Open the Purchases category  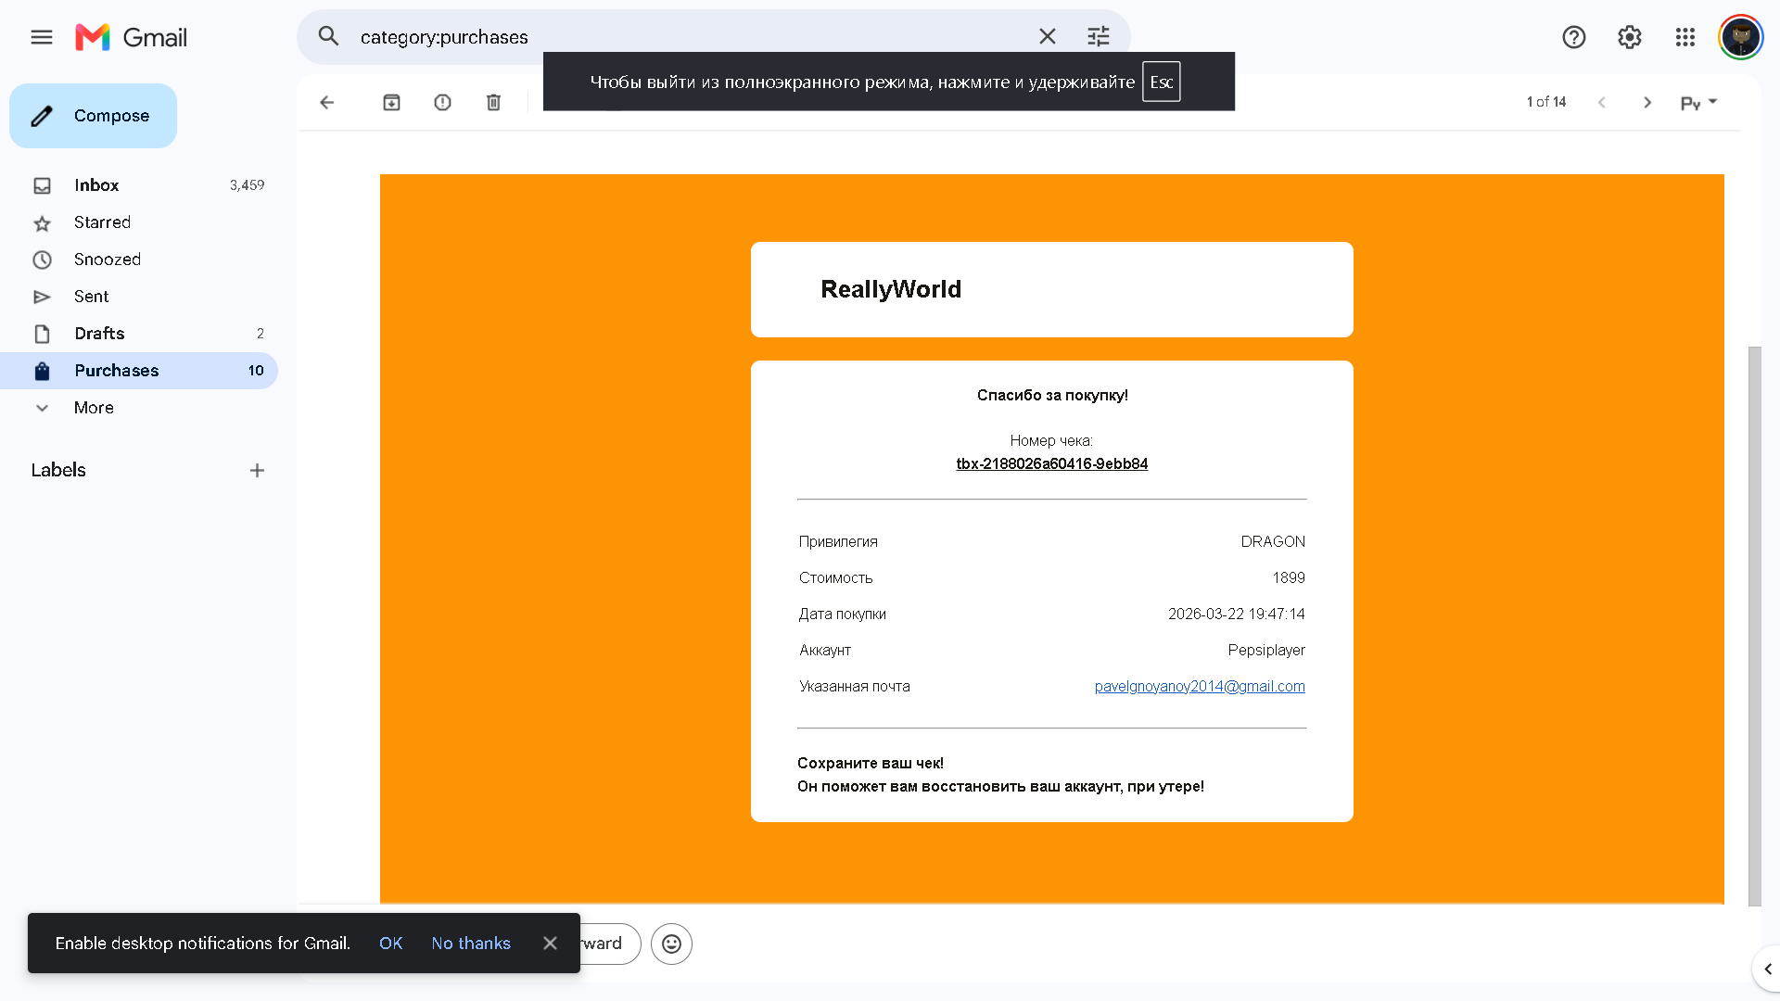(x=139, y=371)
